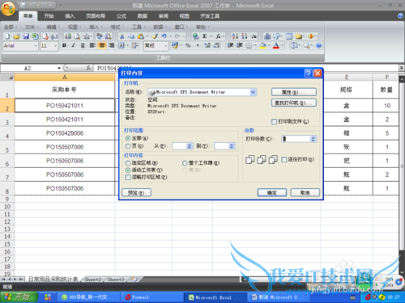
Task: Open the 常规 number format dropdown
Action: click(166, 46)
